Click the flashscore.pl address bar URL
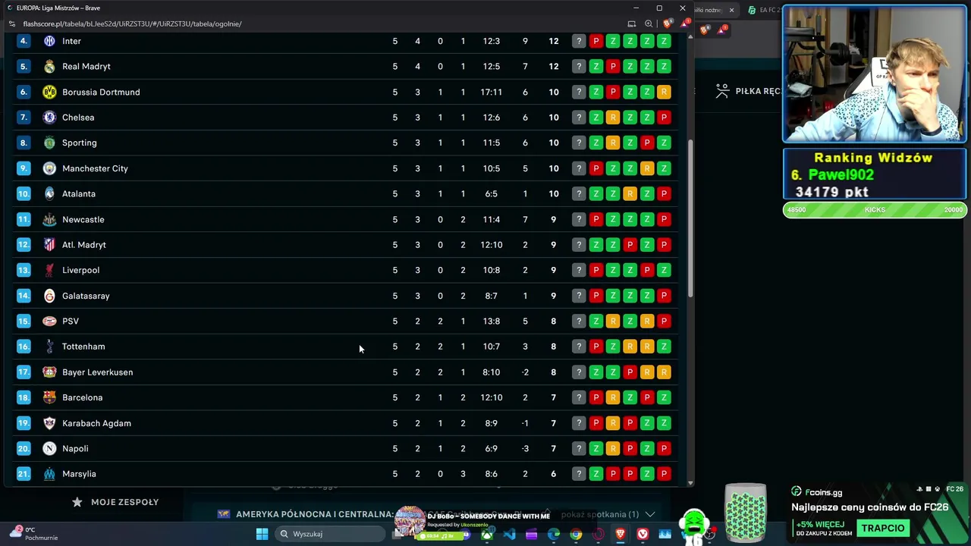This screenshot has height=546, width=971. point(132,24)
